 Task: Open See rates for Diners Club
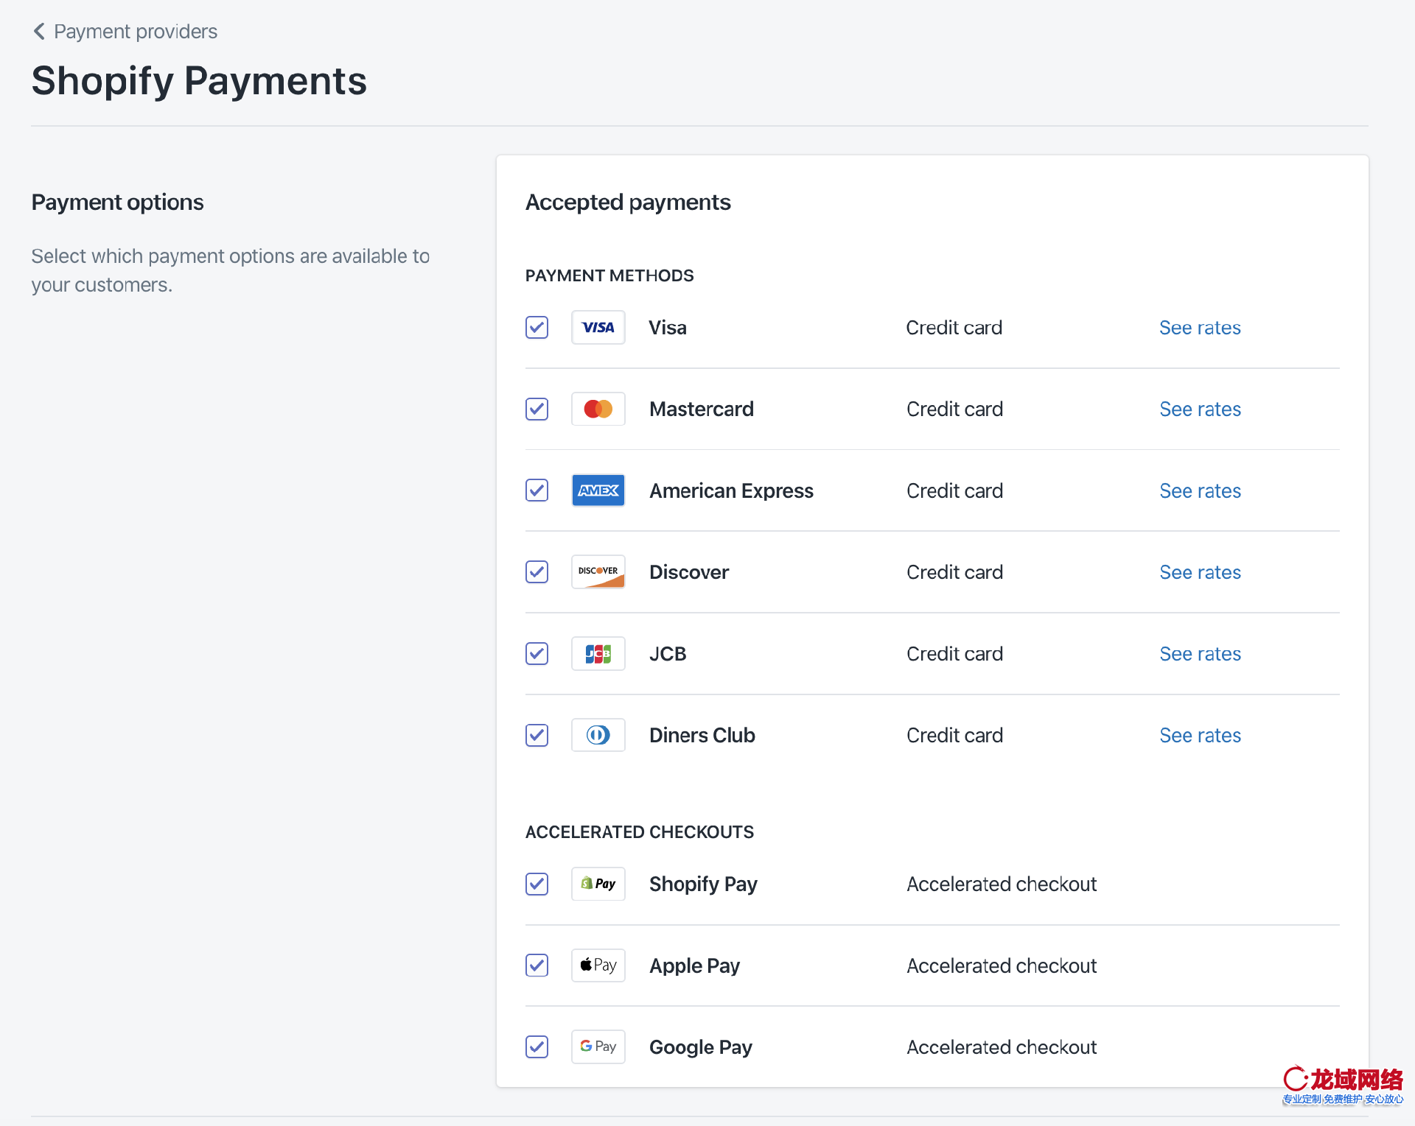point(1200,735)
